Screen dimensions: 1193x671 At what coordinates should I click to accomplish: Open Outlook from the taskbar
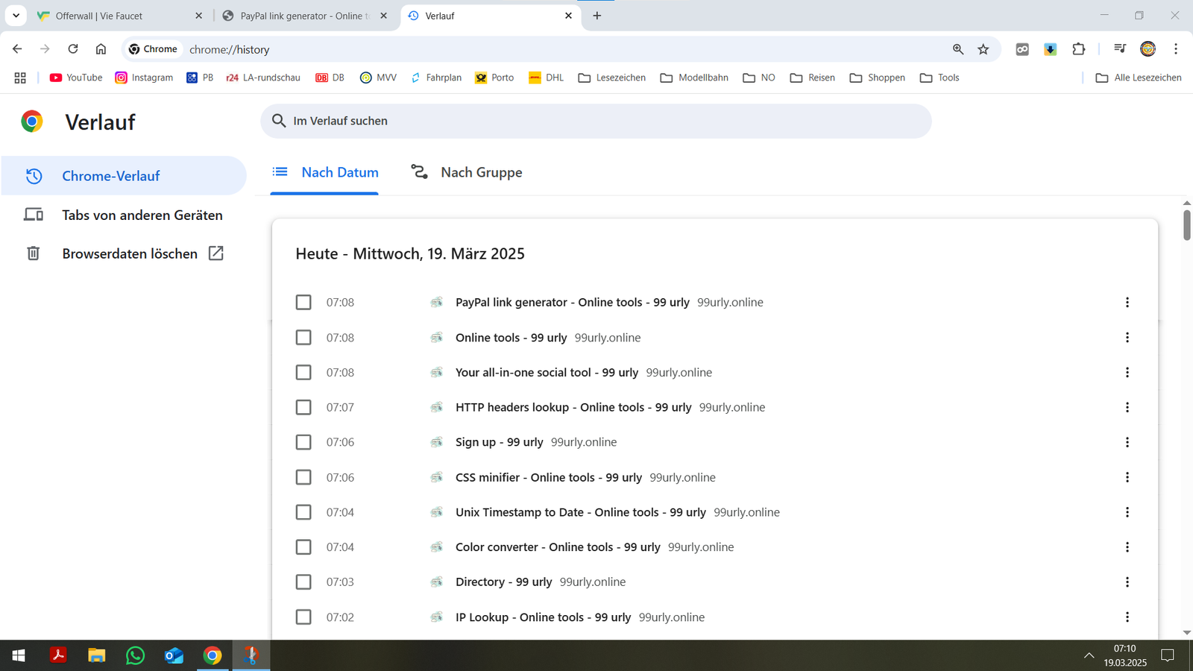174,655
